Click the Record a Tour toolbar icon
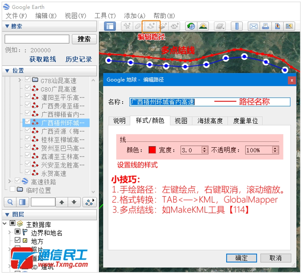The image size is (302, 274). point(174,26)
